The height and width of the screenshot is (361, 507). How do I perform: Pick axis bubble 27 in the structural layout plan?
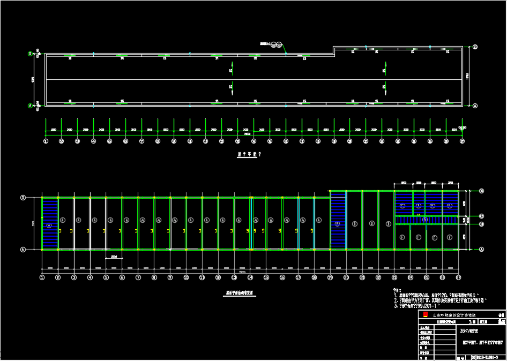point(458,277)
